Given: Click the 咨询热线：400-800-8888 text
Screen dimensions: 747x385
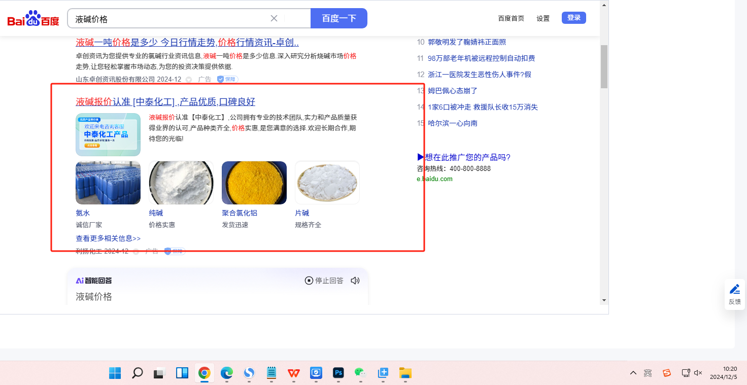Looking at the screenshot, I should coord(454,168).
